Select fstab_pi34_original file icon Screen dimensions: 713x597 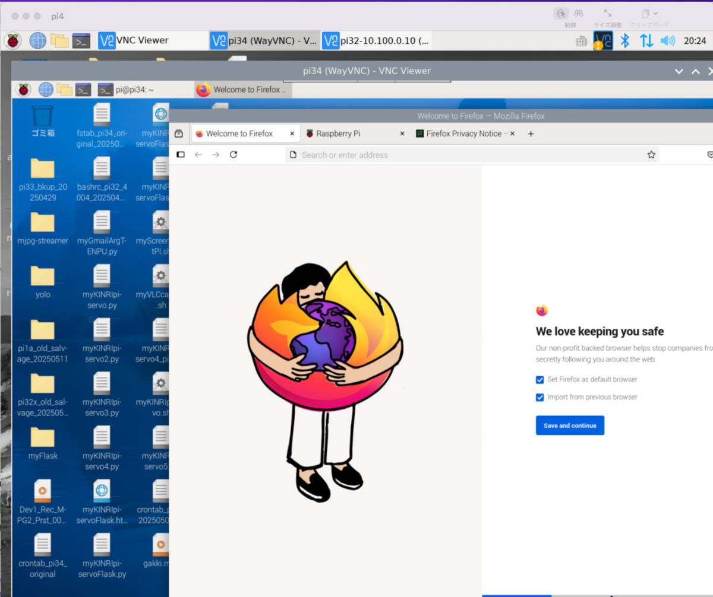(x=102, y=126)
